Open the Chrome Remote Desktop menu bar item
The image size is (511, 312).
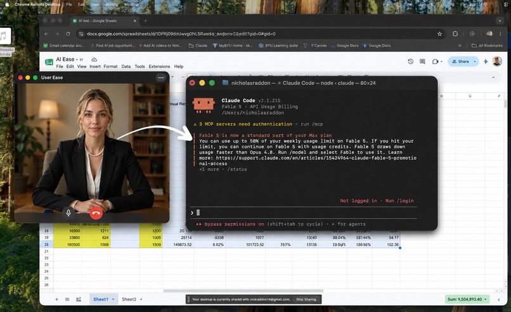tap(37, 4)
